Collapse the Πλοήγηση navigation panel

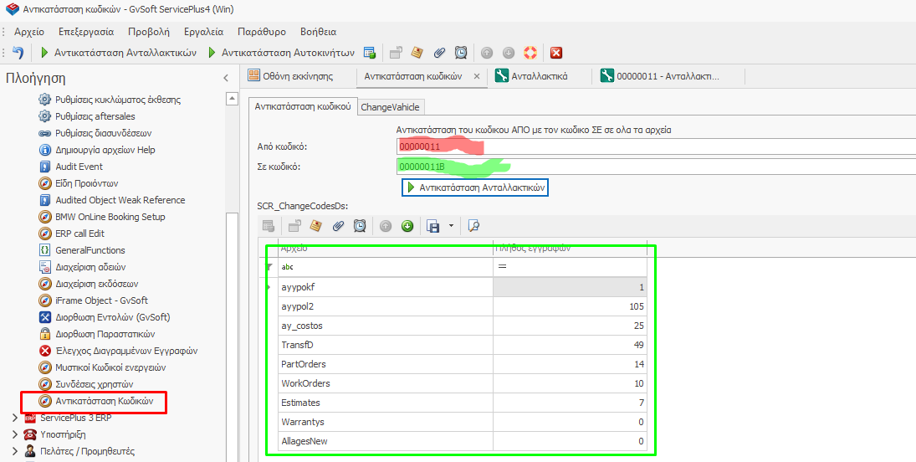226,78
